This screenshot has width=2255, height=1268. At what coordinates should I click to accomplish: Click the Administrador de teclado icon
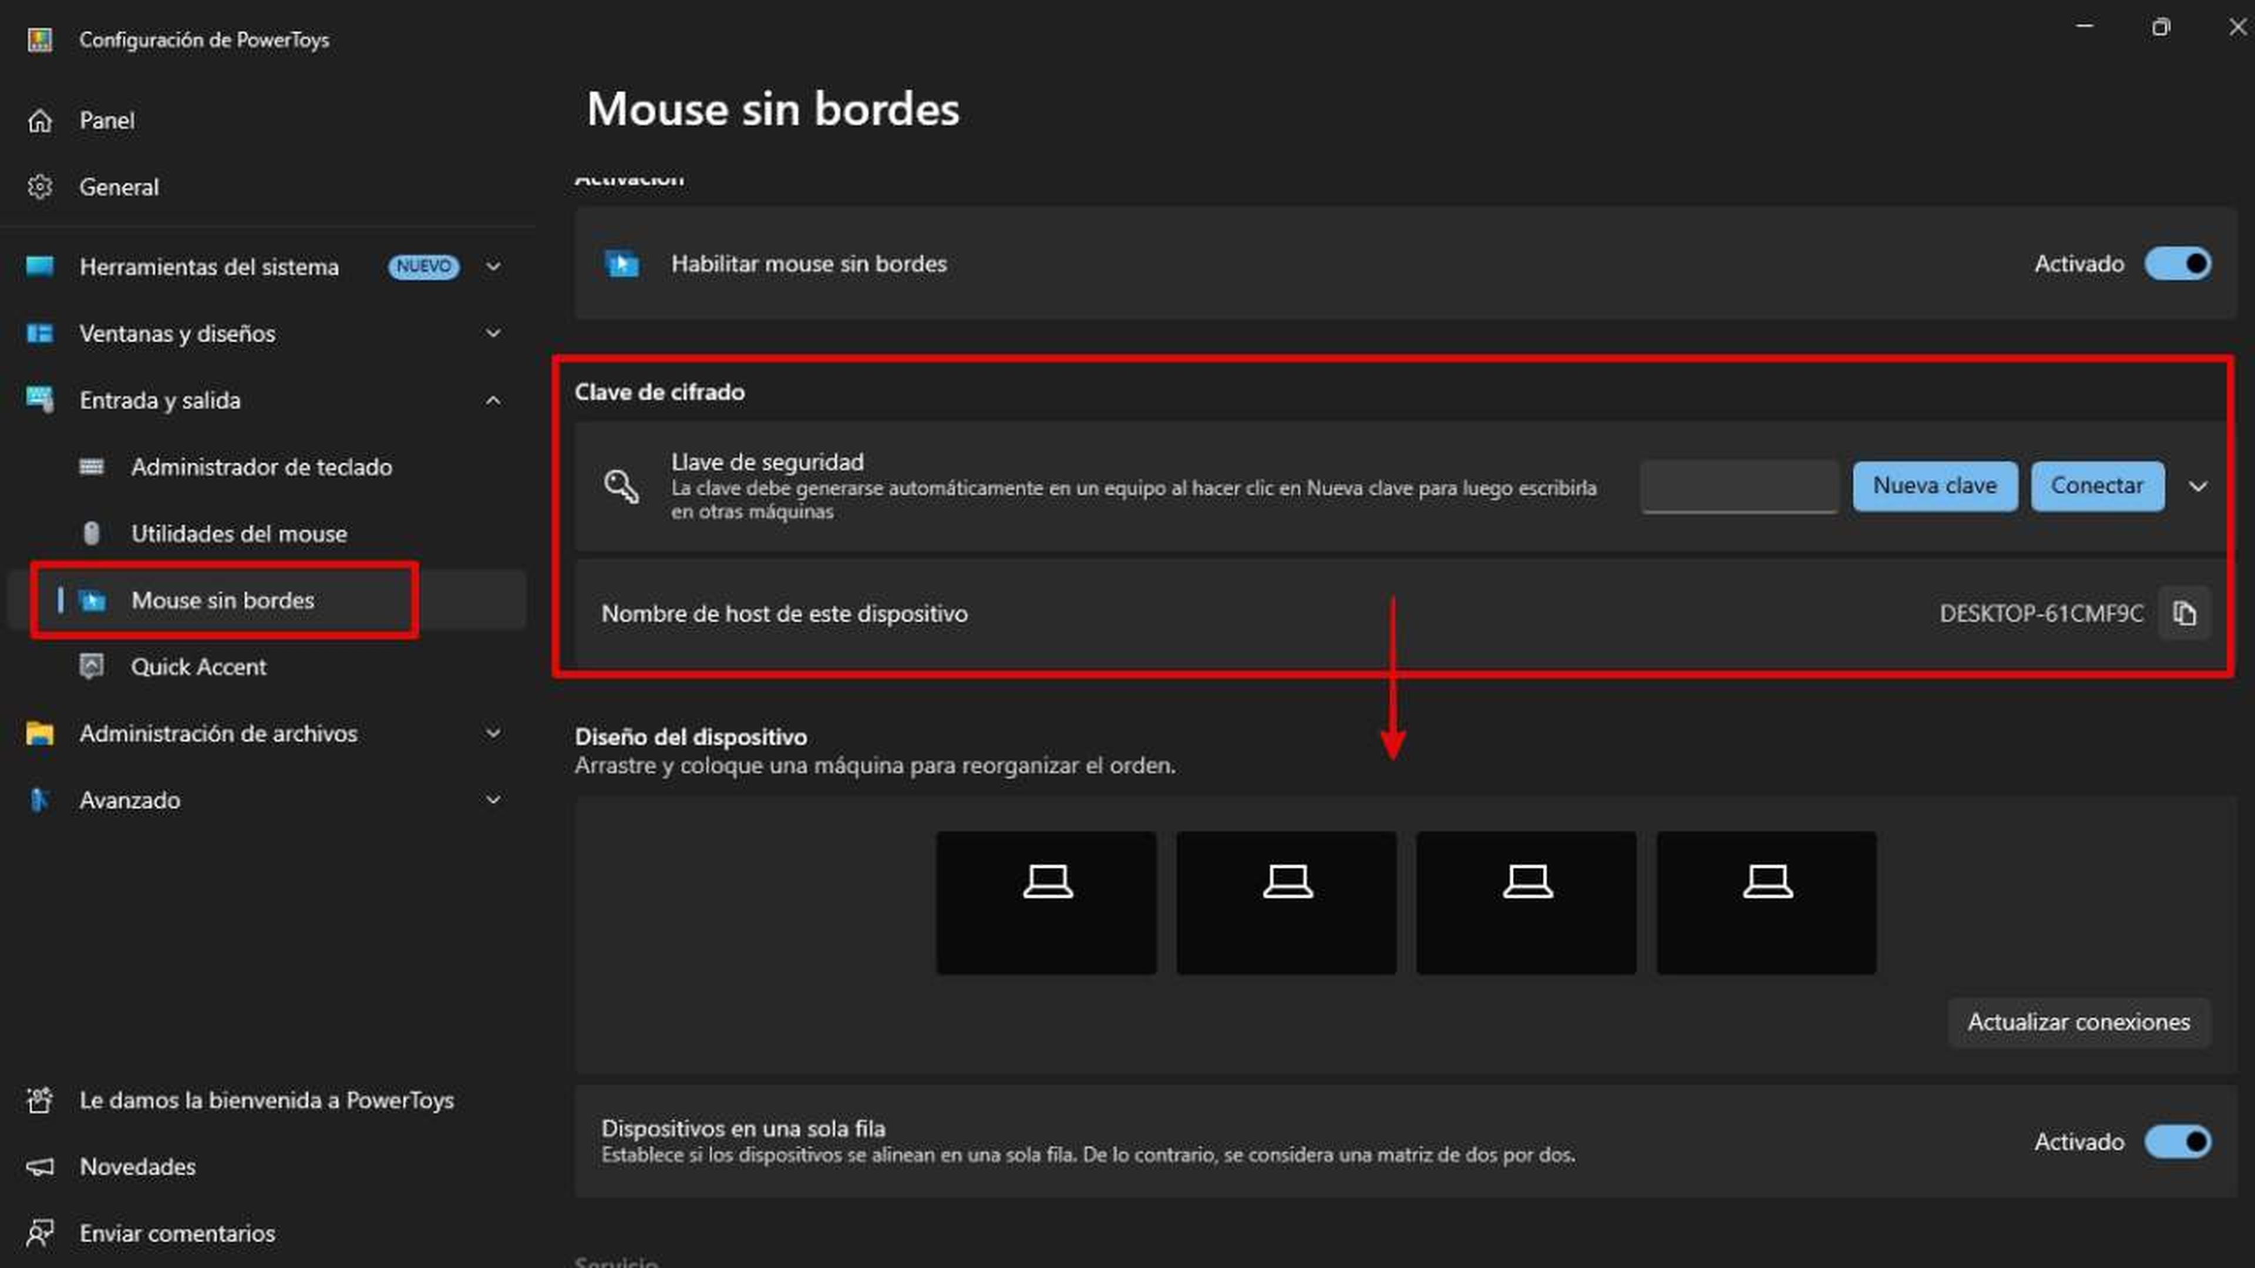coord(91,467)
